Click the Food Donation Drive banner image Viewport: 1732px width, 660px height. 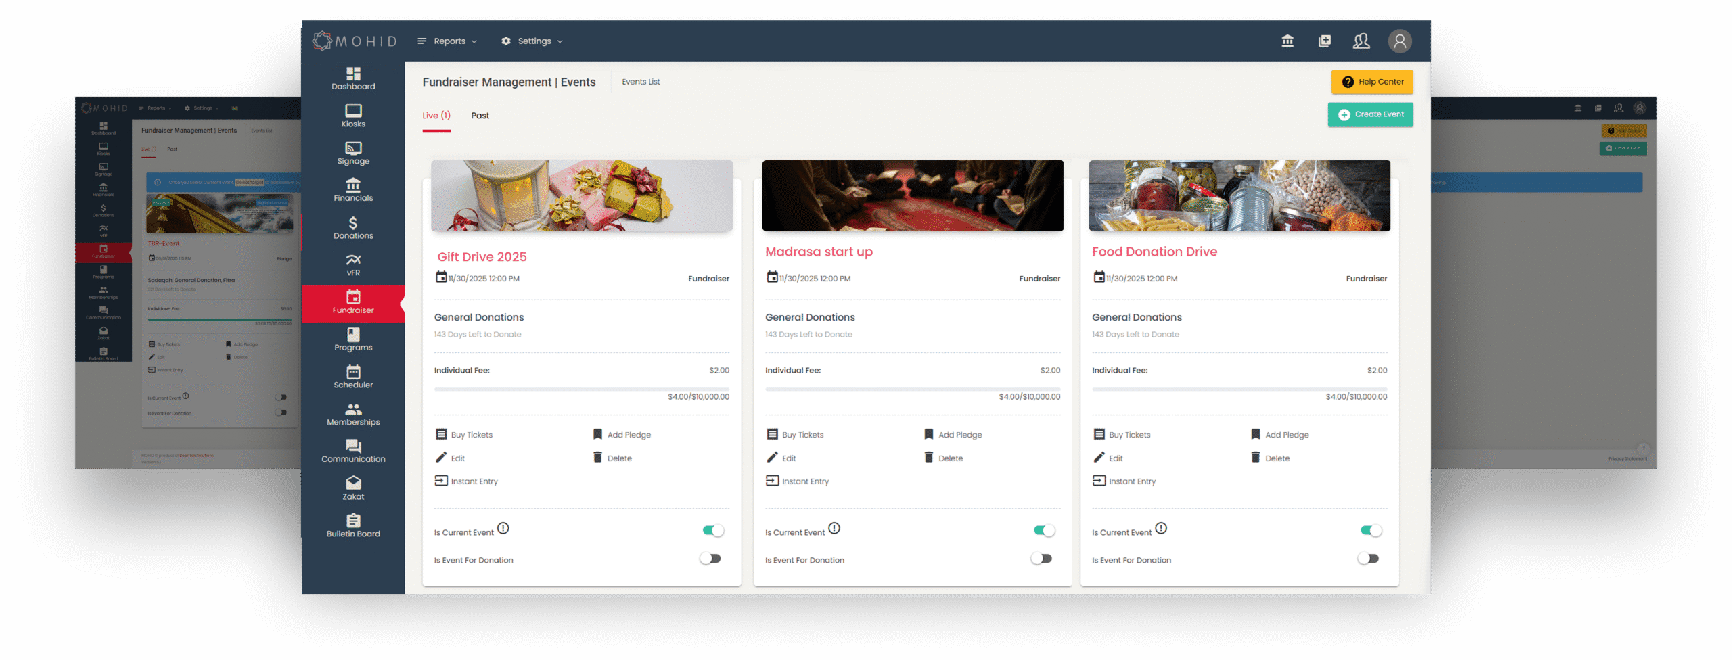(1239, 195)
